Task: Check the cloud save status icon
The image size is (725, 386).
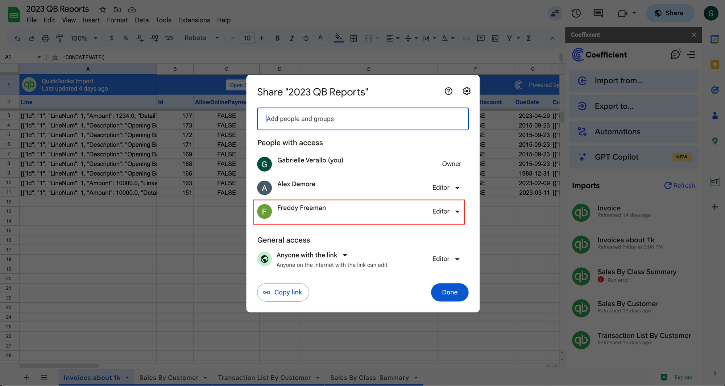Action: tap(132, 9)
